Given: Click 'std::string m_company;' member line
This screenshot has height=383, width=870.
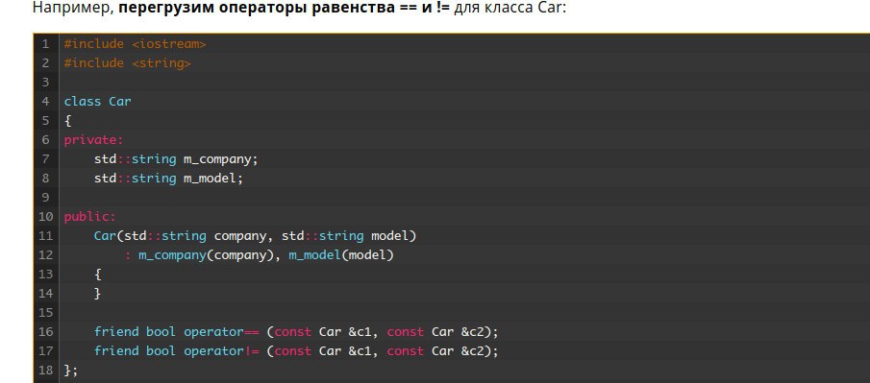Looking at the screenshot, I should coord(177,159).
